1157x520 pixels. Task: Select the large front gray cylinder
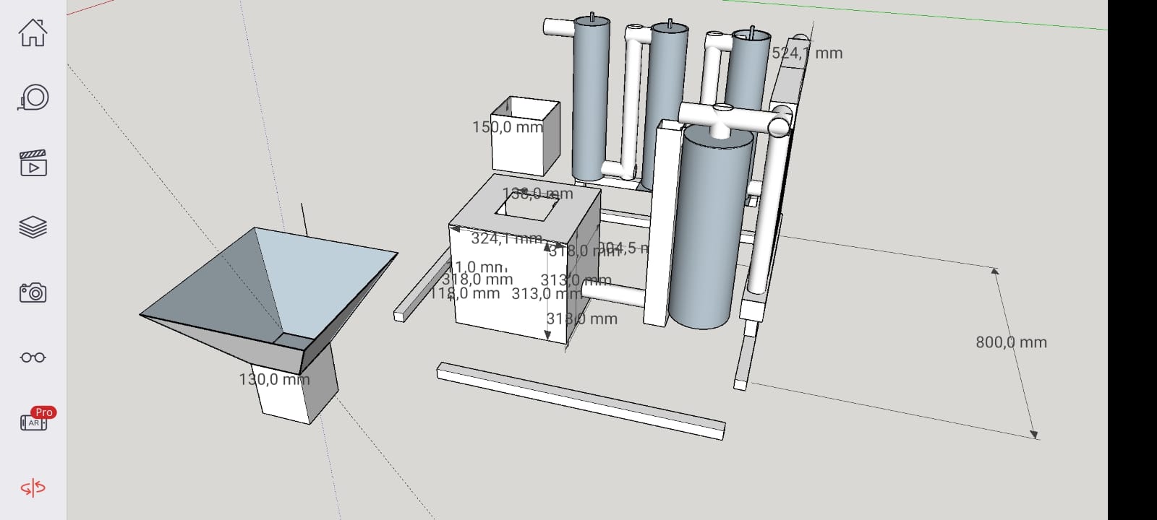709,231
